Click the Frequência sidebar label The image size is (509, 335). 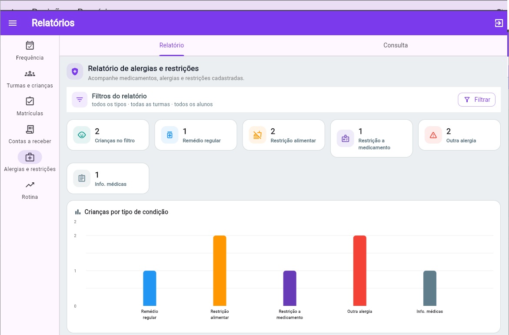coord(30,58)
